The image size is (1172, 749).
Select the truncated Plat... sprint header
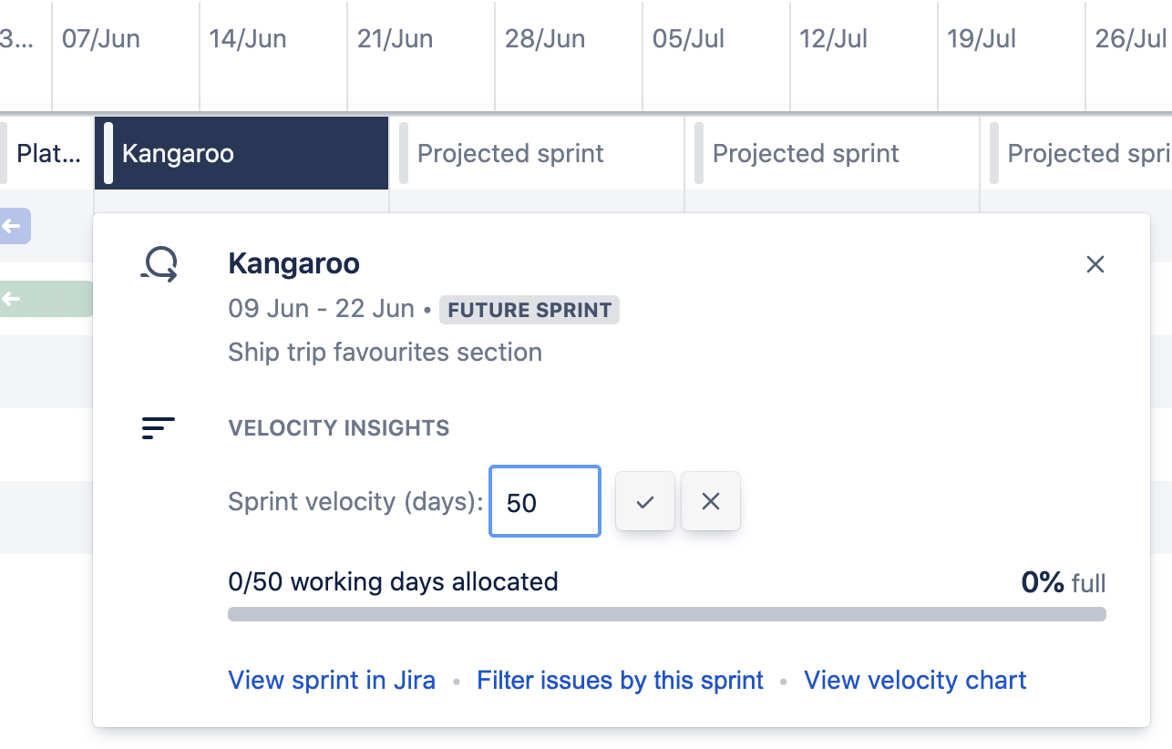[46, 153]
